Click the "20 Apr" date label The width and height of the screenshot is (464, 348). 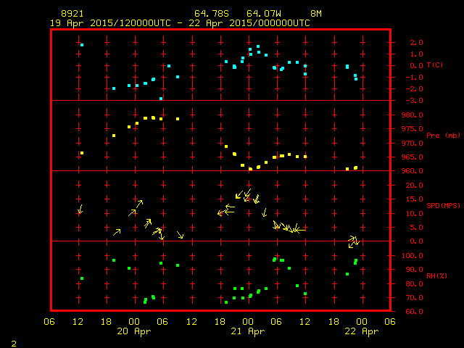(134, 331)
